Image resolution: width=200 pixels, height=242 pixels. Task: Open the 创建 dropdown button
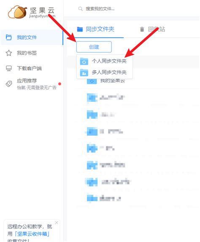[94, 47]
